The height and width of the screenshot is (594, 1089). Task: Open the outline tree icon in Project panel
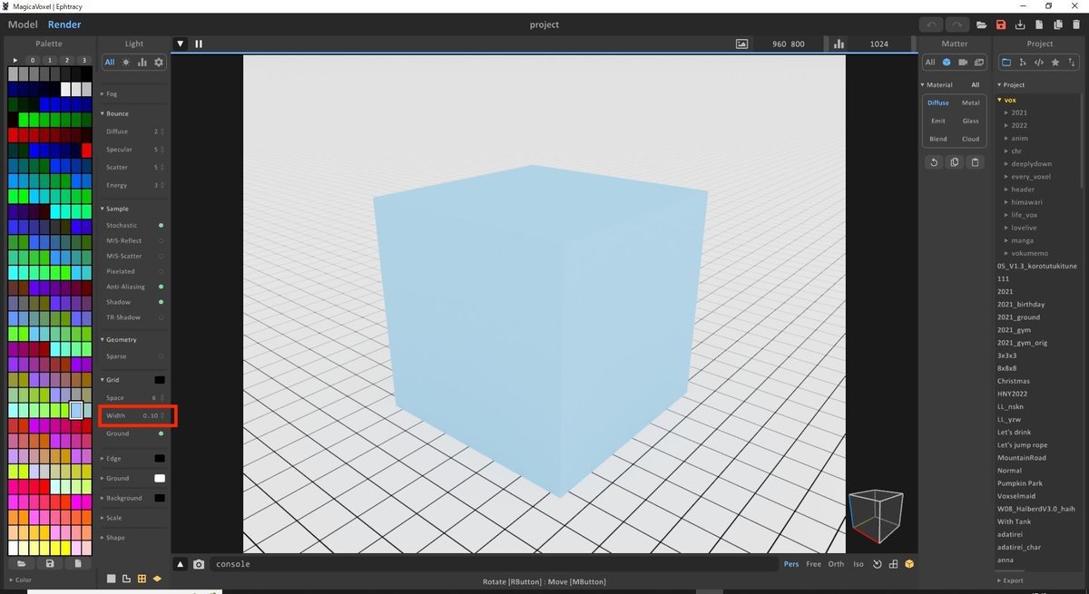click(1023, 63)
